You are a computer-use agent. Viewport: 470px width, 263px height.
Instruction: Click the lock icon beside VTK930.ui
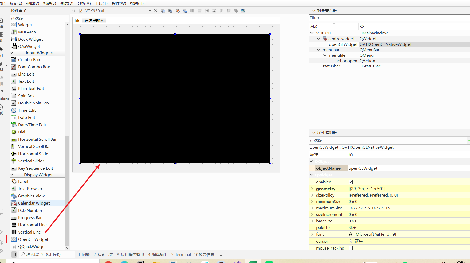[74, 11]
